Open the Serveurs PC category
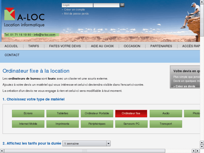This screenshot has width=204, height=153. coord(131,124)
